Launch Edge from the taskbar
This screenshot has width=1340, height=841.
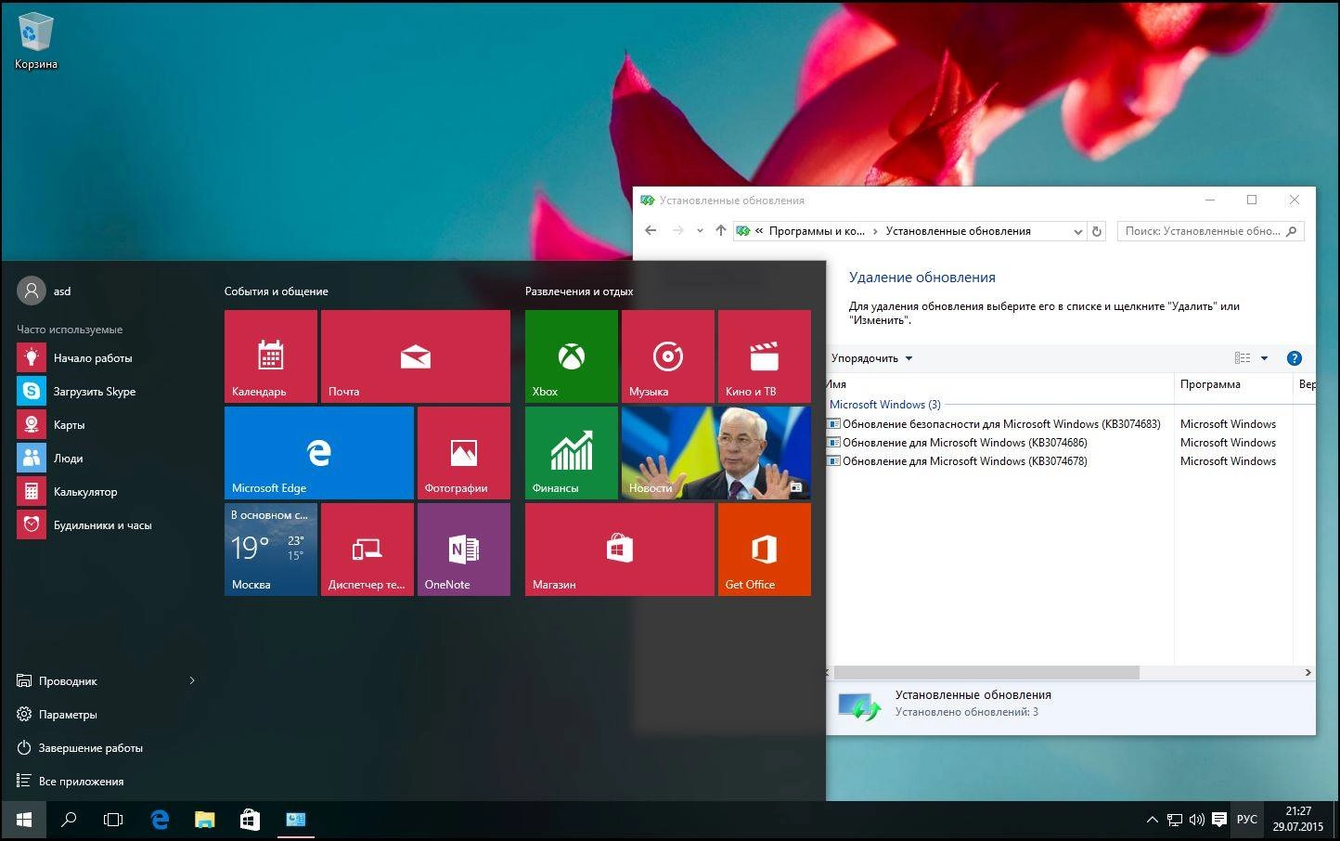pos(160,820)
